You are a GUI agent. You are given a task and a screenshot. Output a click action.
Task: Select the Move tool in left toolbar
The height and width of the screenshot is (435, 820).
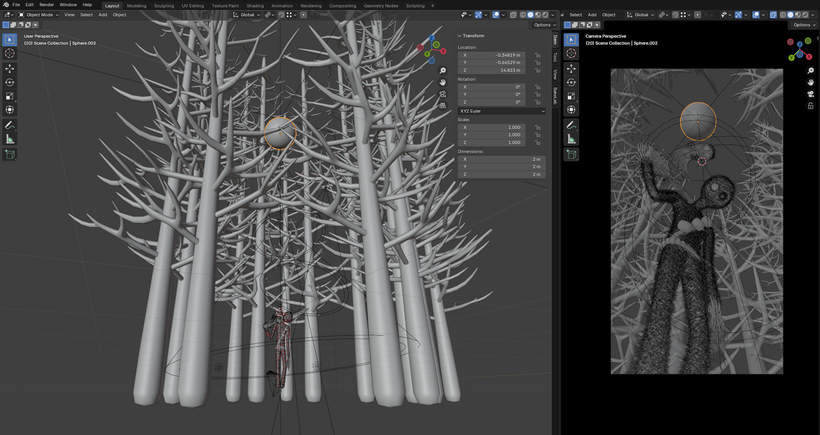tap(10, 69)
